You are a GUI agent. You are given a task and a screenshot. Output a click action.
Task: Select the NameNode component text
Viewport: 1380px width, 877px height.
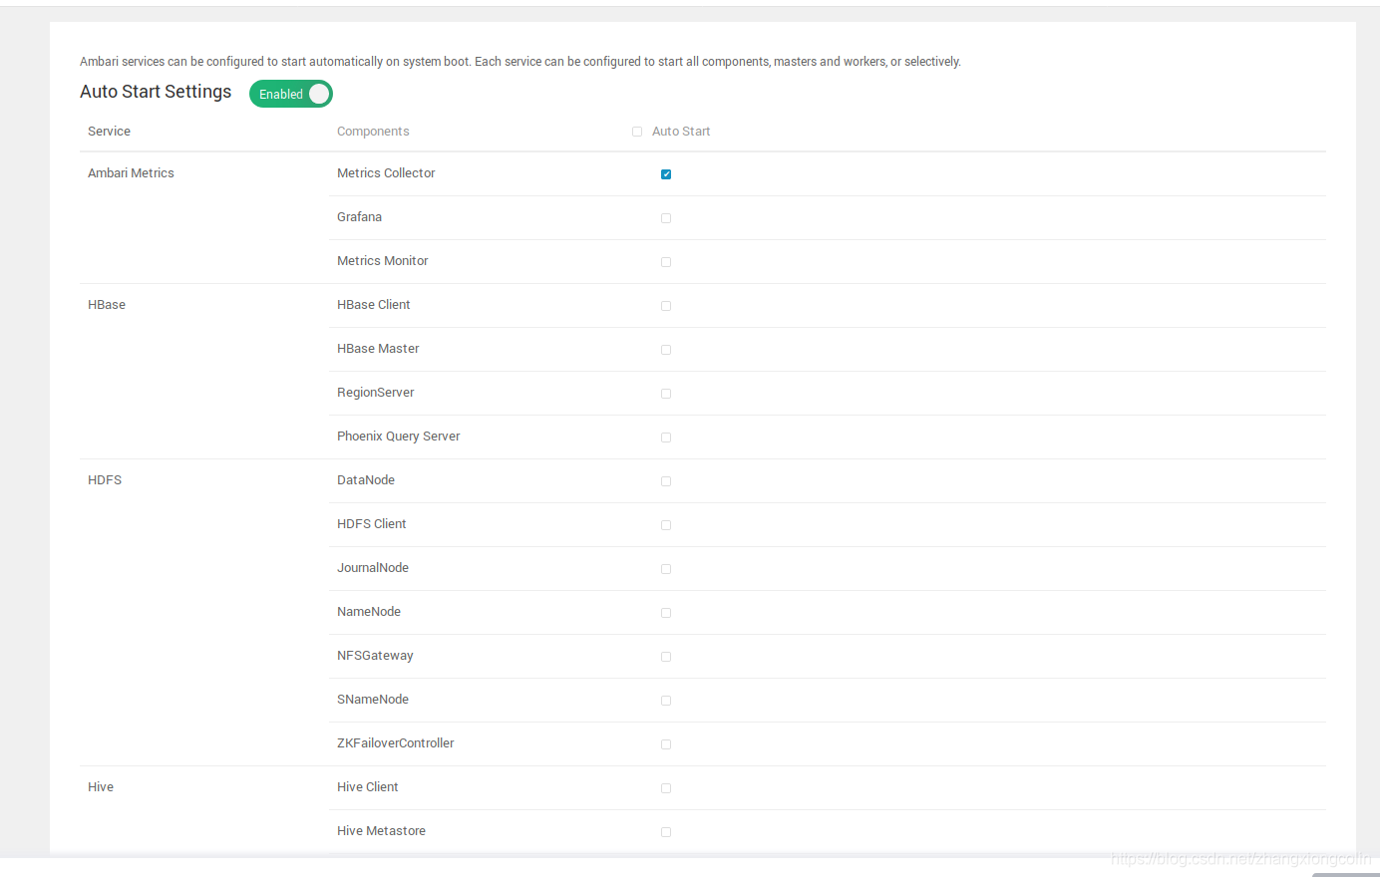[369, 612]
